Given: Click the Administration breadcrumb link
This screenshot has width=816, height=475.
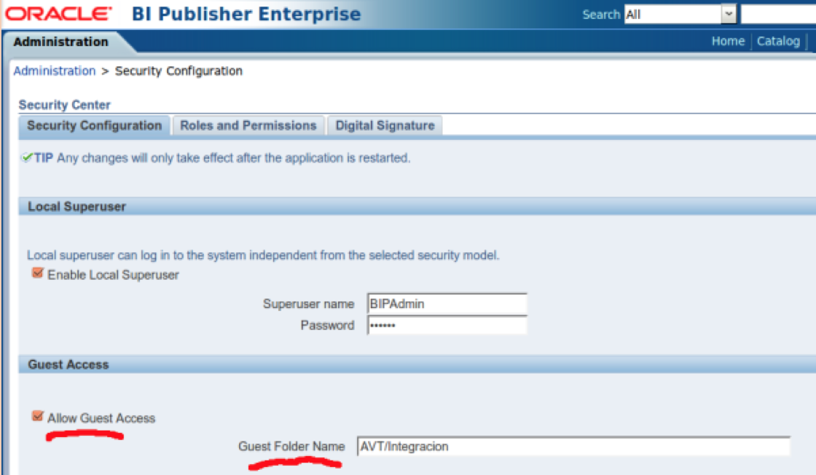Looking at the screenshot, I should tap(55, 71).
